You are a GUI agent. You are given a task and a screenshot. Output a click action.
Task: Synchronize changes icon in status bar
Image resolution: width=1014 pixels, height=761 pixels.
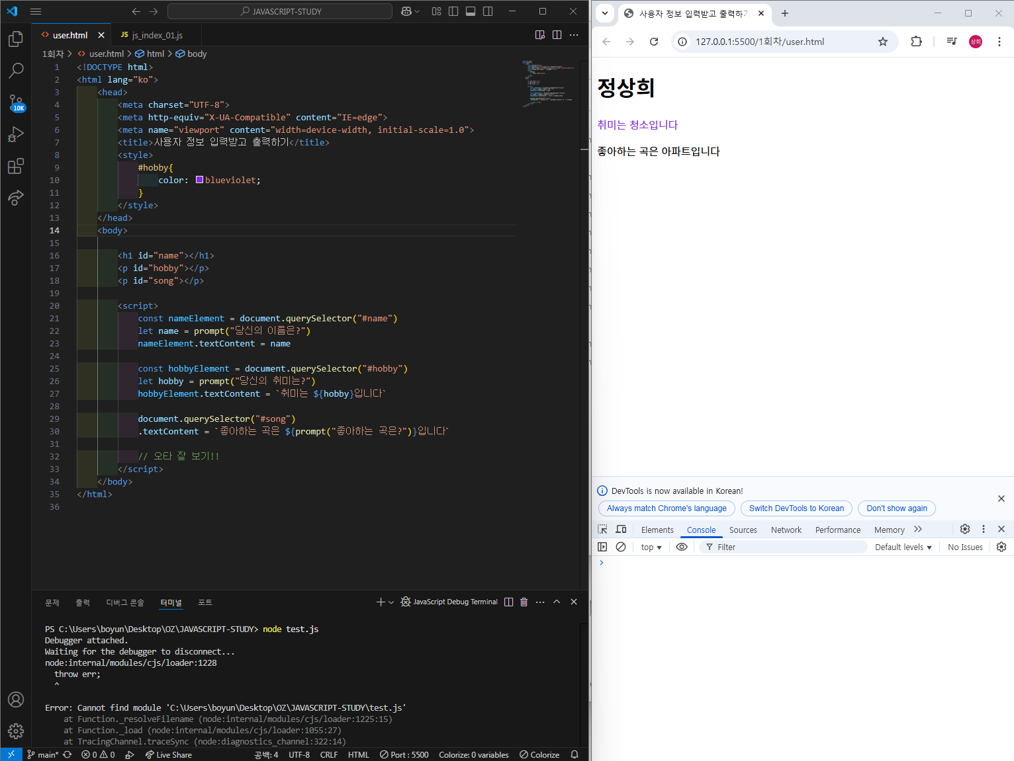pos(68,754)
